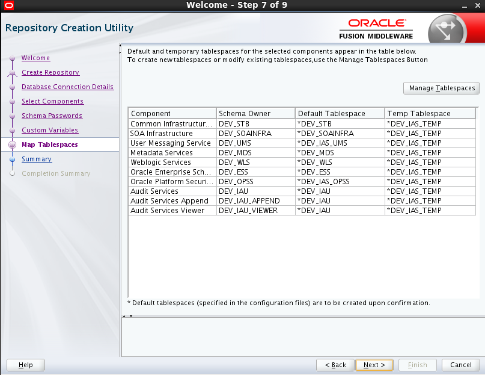Screen dimensions: 485x375
Task: Minimize the Repository Creation Utility window
Action: (x=465, y=5)
